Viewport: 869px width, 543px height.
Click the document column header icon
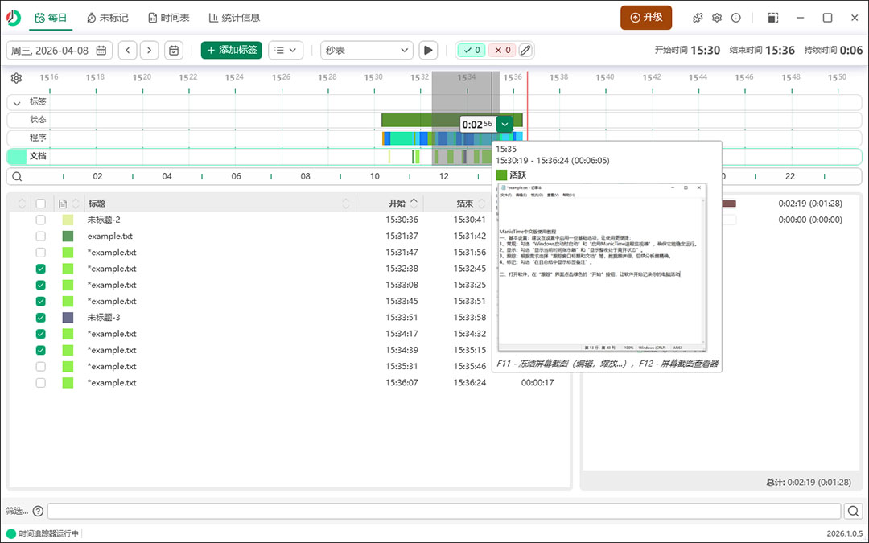[x=63, y=204]
